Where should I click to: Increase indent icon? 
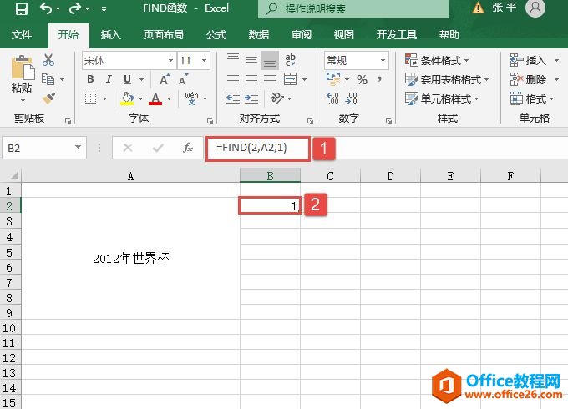coord(251,98)
